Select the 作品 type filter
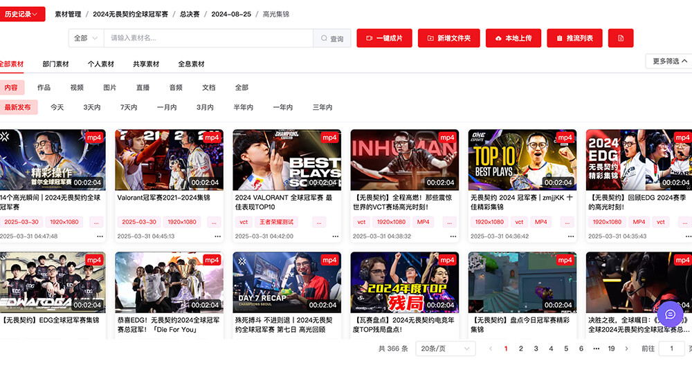The width and height of the screenshot is (692, 365). pyautogui.click(x=44, y=88)
